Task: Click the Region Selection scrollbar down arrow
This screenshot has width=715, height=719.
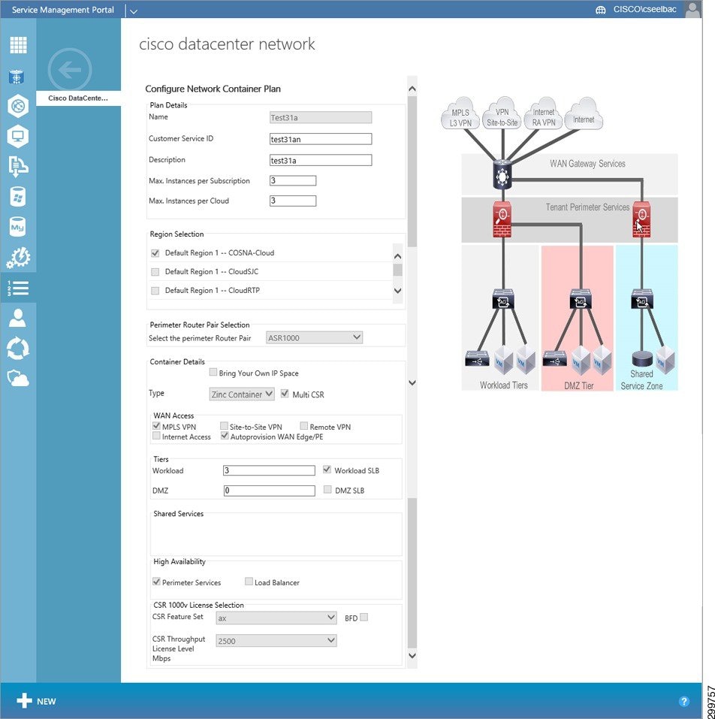Action: point(397,292)
